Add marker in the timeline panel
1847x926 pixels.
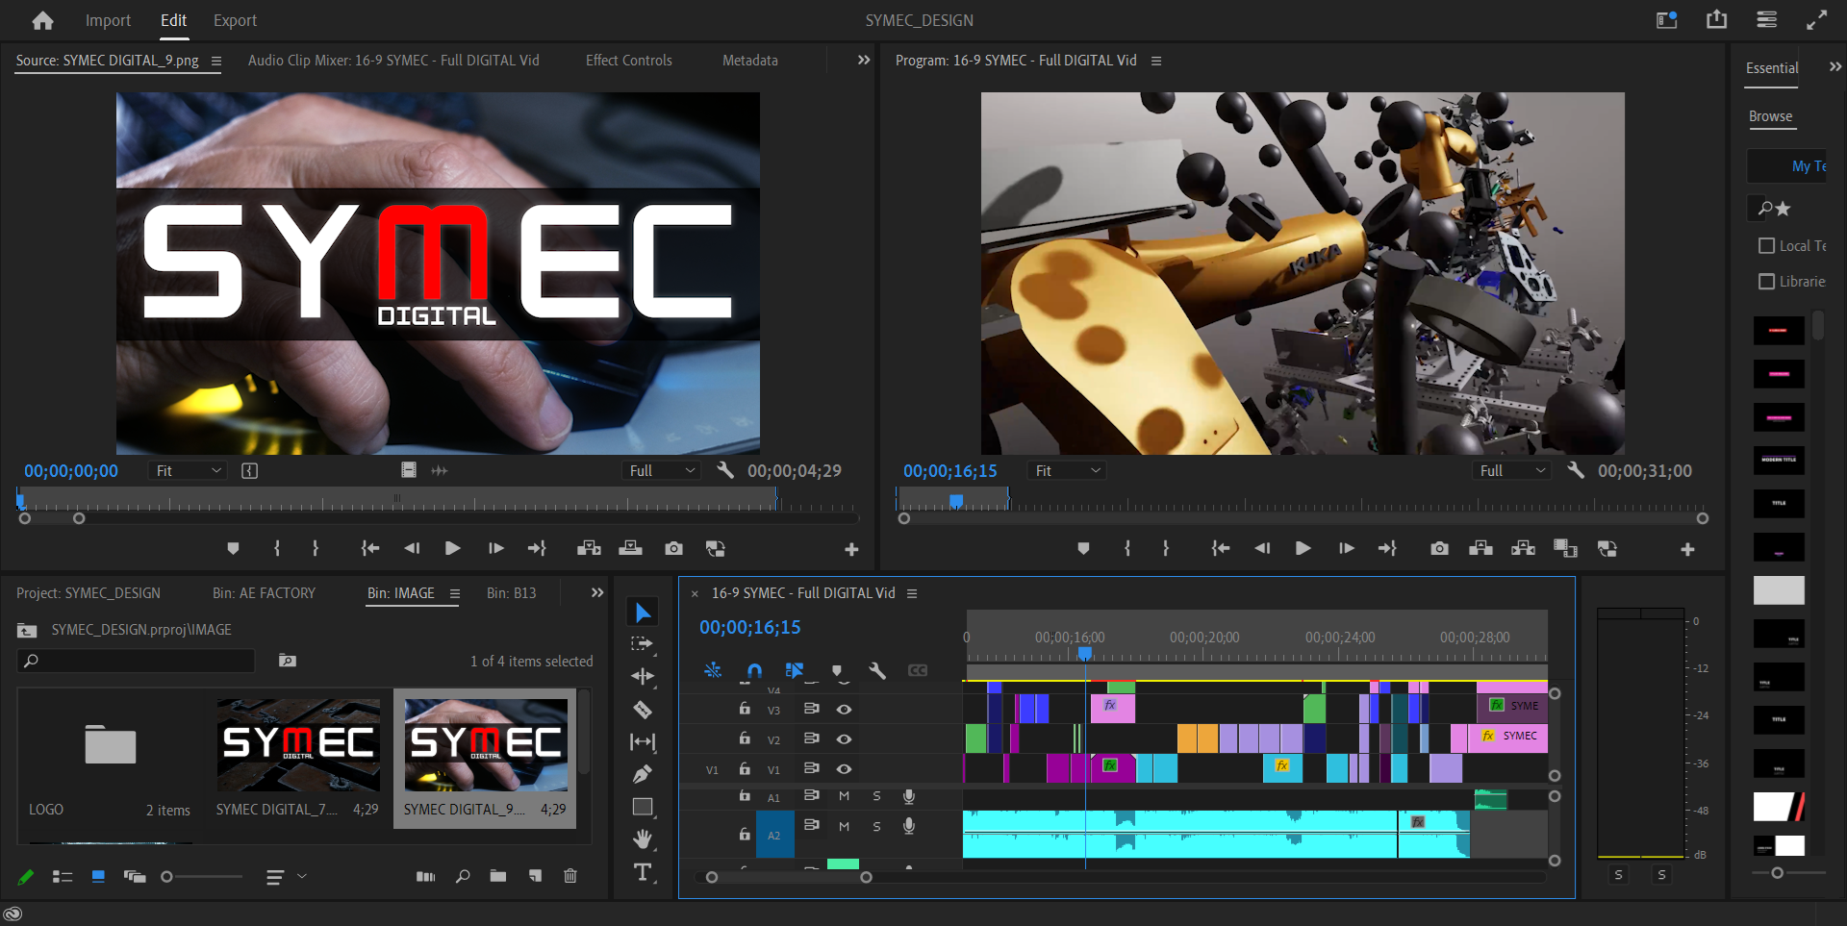tap(837, 670)
